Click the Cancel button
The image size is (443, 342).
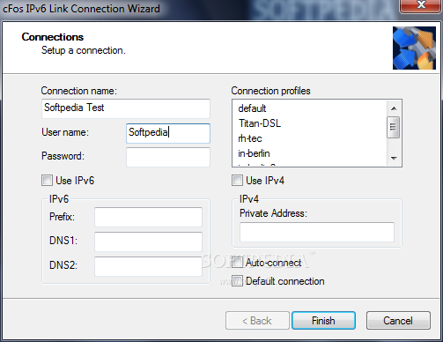[x=398, y=321]
